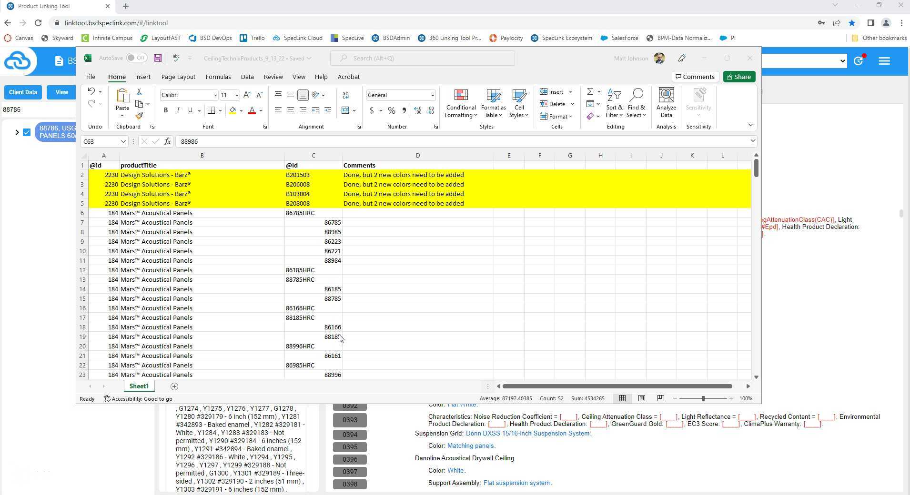Add a new sheet with the plus icon
This screenshot has width=910, height=495.
coord(174,386)
